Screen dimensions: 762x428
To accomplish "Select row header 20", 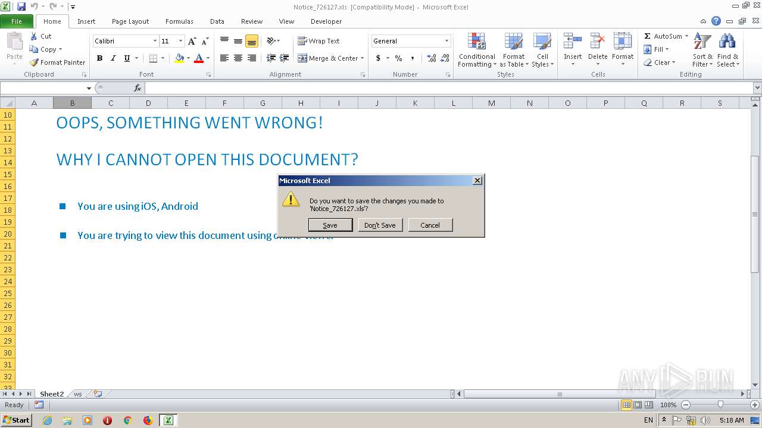I will (x=8, y=234).
